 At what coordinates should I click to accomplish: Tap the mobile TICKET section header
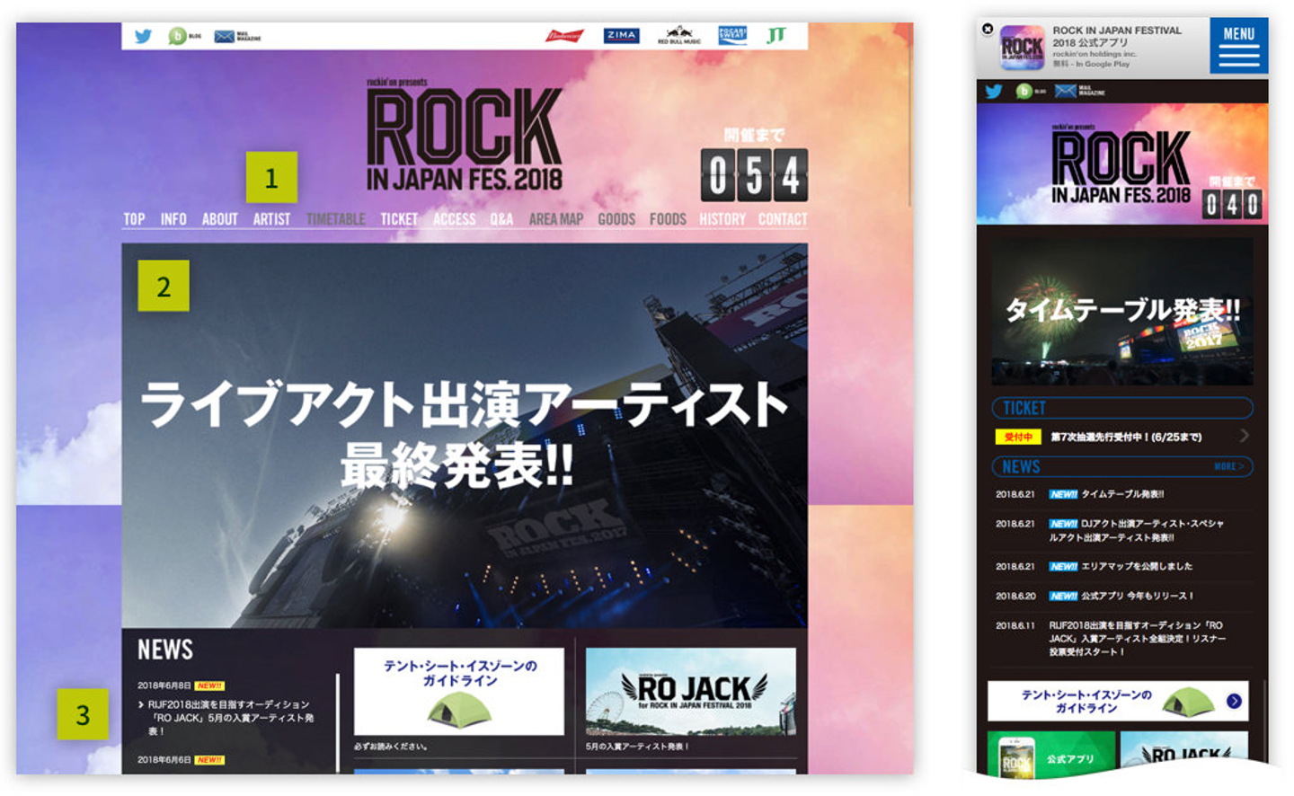point(1122,408)
